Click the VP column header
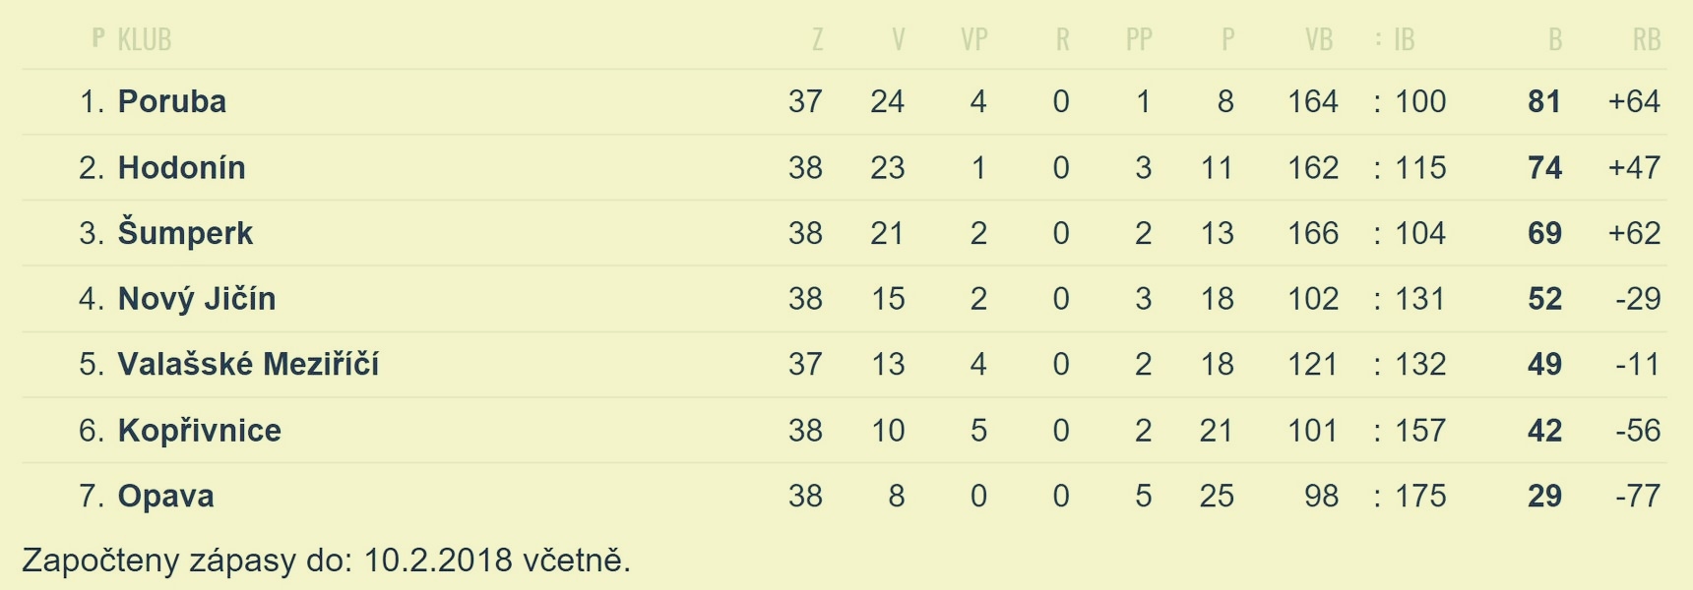Screen dimensions: 1693x590 point(973,39)
